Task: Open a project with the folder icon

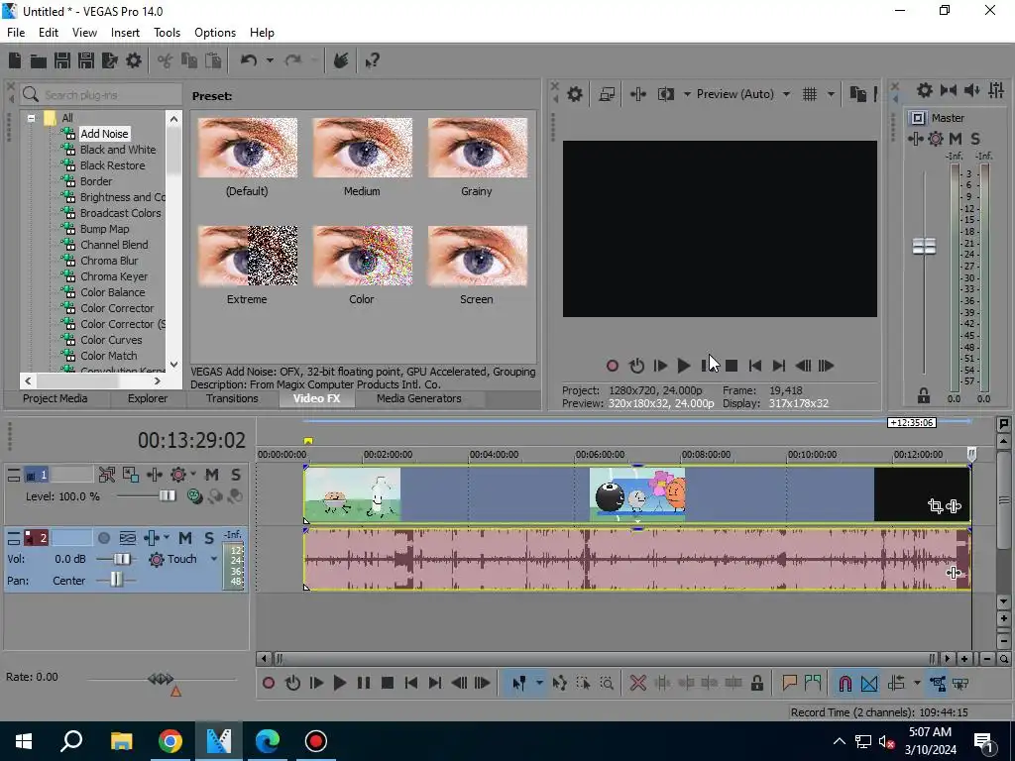Action: [x=39, y=60]
